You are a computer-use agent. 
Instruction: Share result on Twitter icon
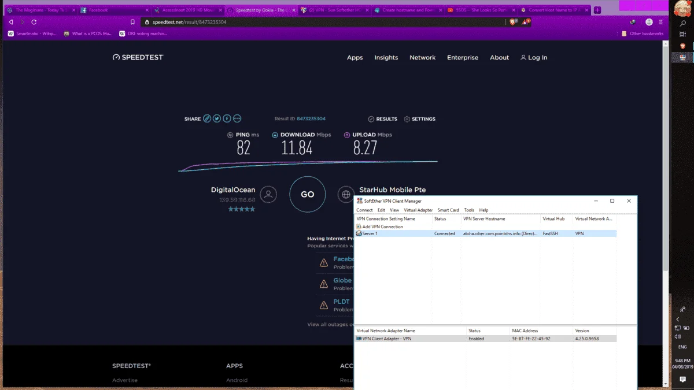(x=217, y=118)
